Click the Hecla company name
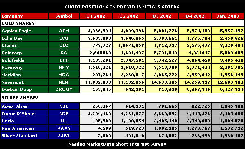Image resolution: width=245 pixels, height=150 pixels. (x=8, y=121)
